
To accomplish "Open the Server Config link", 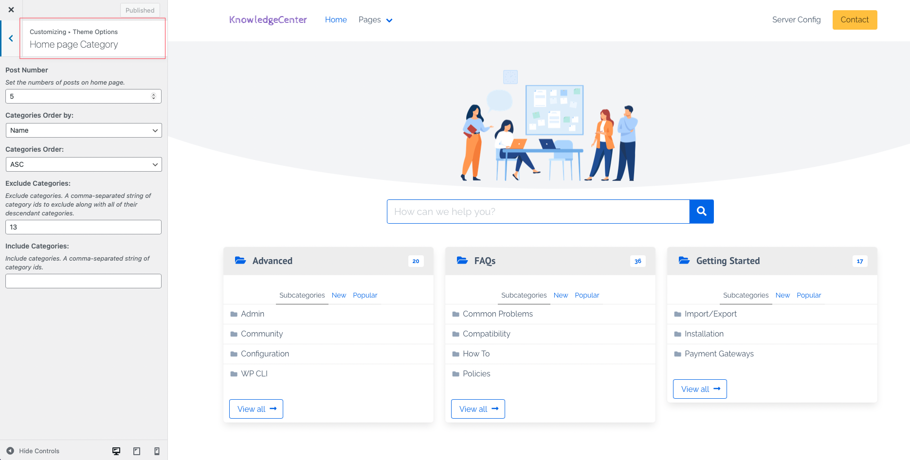I will (796, 20).
